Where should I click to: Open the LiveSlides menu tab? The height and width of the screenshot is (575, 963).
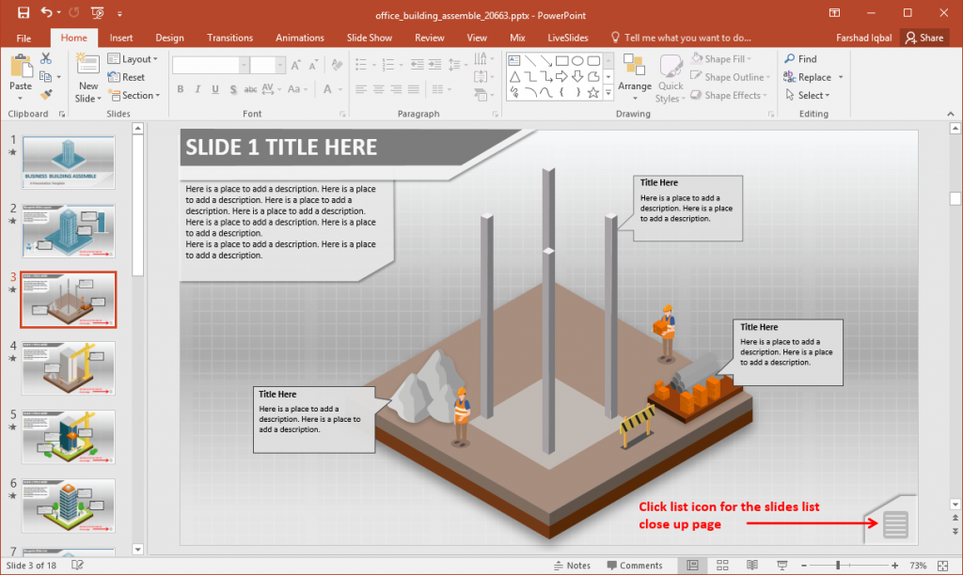pos(567,38)
